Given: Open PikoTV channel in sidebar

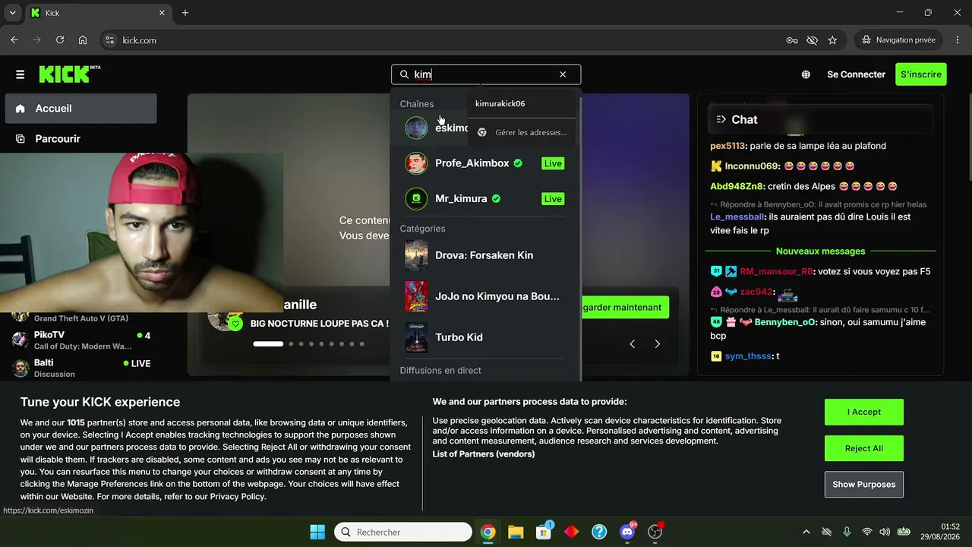Looking at the screenshot, I should [x=81, y=340].
